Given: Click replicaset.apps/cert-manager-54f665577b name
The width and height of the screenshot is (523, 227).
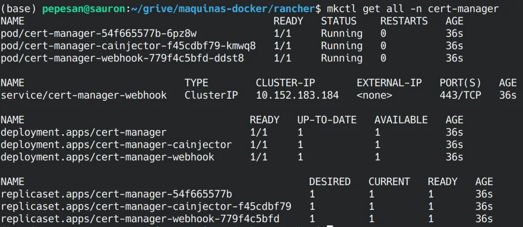Looking at the screenshot, I should (x=116, y=194).
